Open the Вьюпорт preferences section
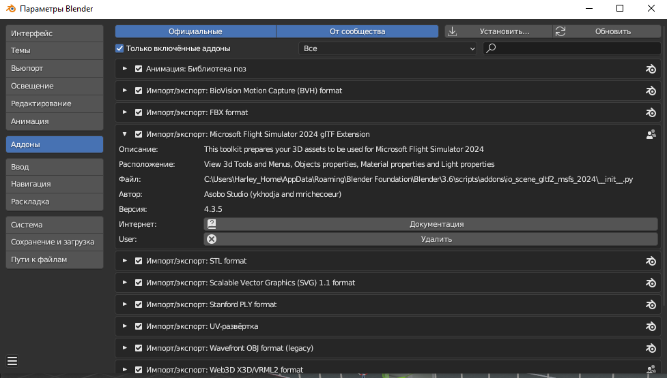This screenshot has width=667, height=378. 55,68
